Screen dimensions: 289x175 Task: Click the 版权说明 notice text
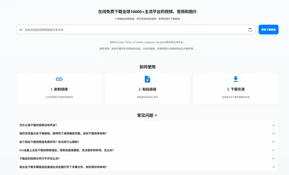(x=147, y=49)
